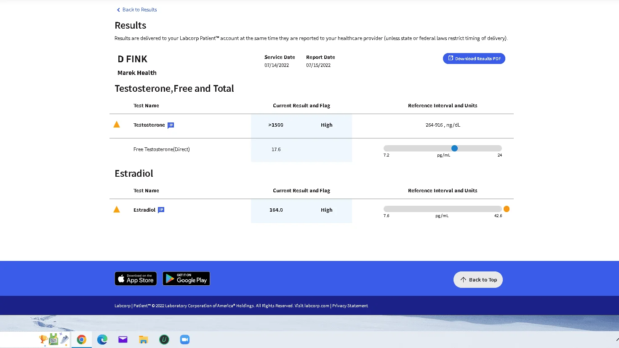
Task: Click the Estradiol high warning triangle
Action: pyautogui.click(x=117, y=210)
